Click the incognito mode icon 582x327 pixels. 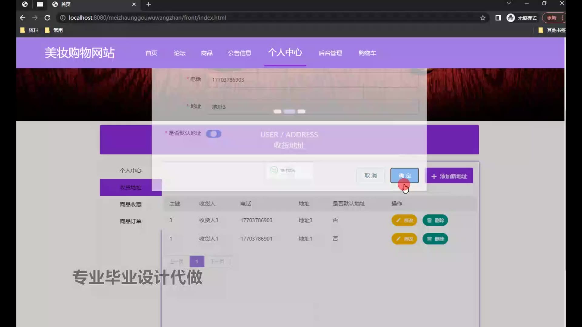[511, 18]
